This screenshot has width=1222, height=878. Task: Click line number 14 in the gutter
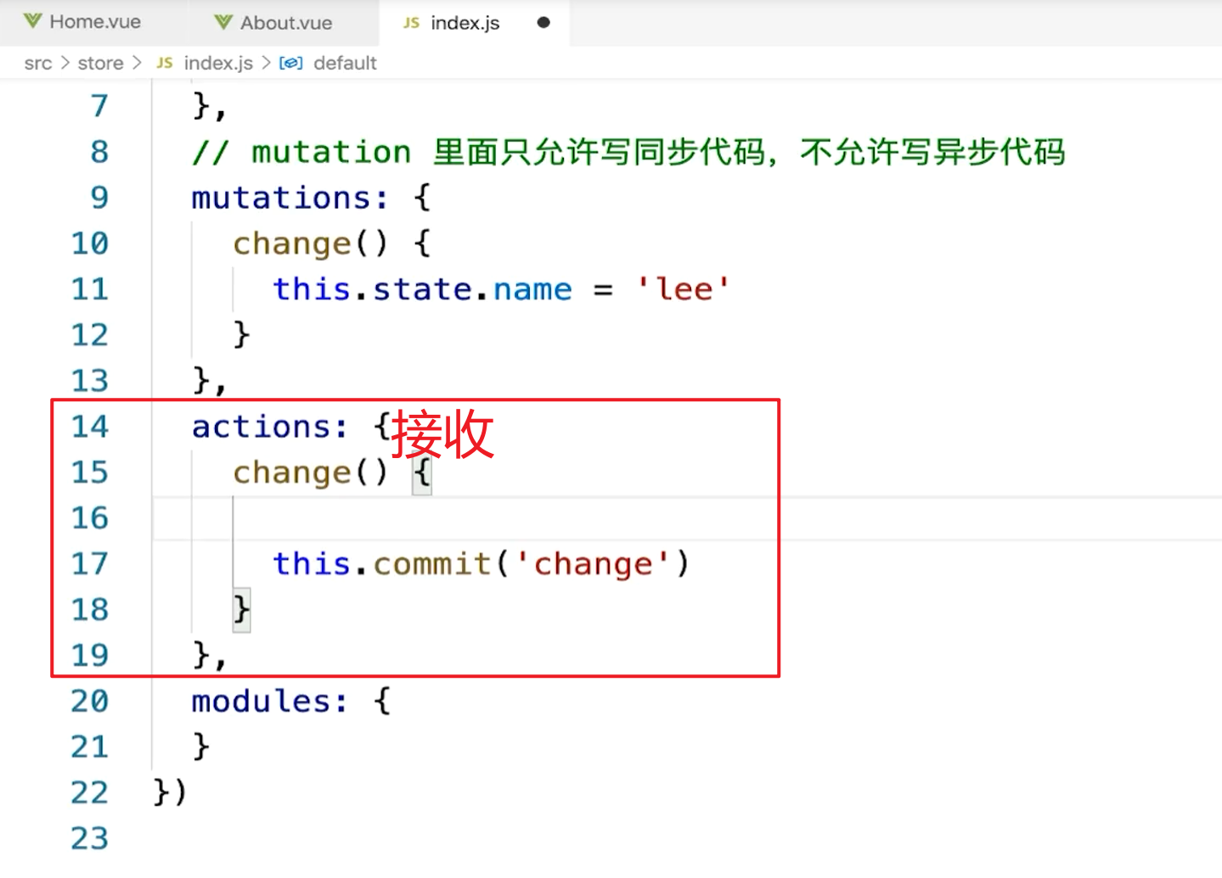point(90,427)
